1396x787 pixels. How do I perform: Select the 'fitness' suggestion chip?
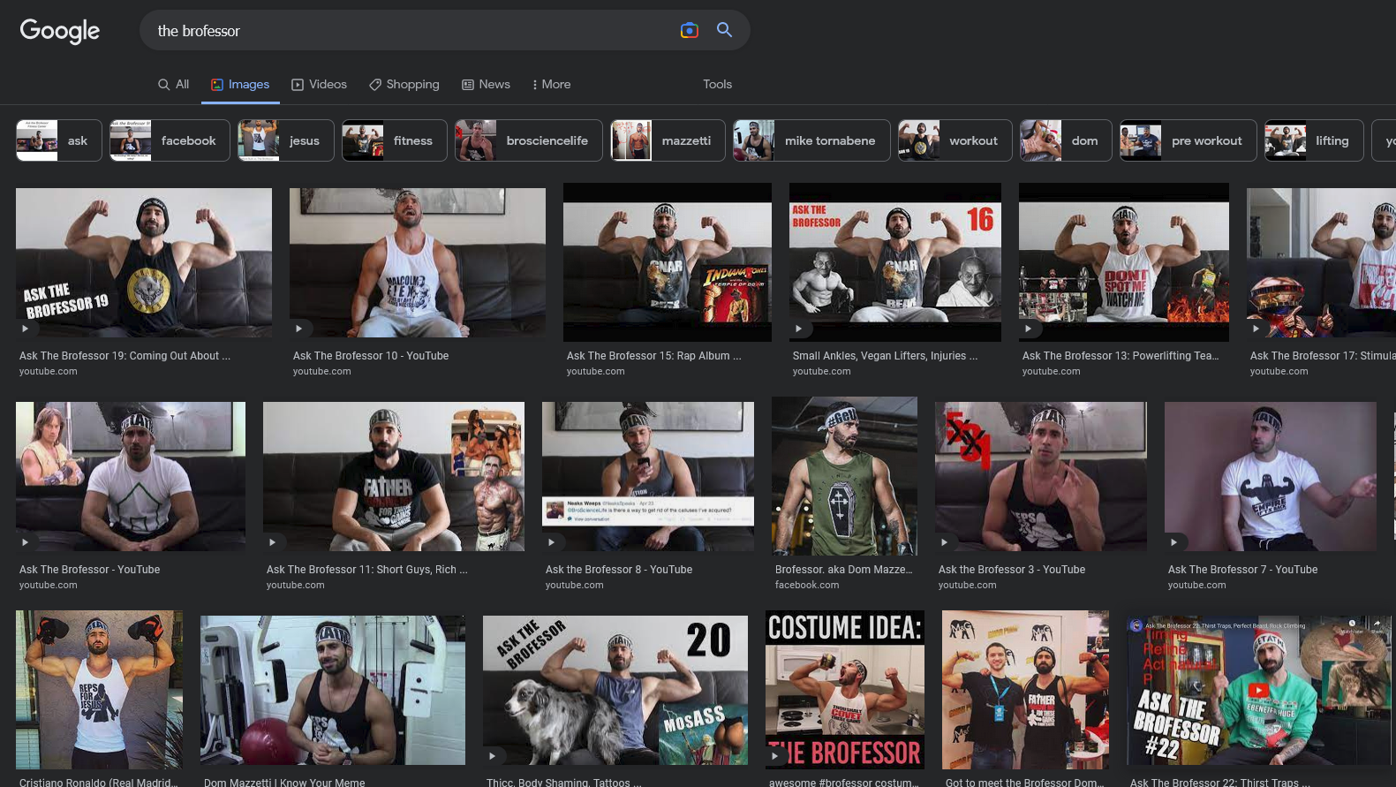[395, 140]
